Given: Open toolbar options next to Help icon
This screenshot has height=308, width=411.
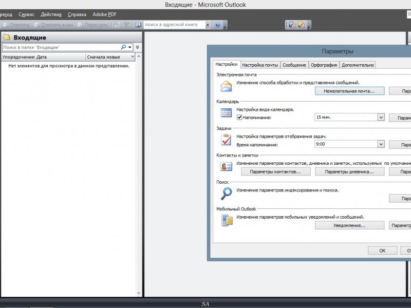Looking at the screenshot, I should (x=225, y=25).
